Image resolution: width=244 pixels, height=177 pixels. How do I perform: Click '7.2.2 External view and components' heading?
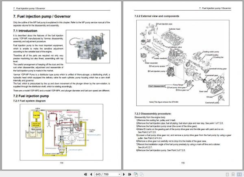click(157, 16)
